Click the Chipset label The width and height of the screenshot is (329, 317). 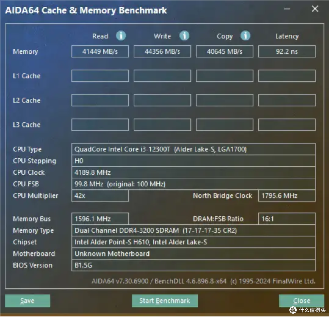pyautogui.click(x=25, y=242)
